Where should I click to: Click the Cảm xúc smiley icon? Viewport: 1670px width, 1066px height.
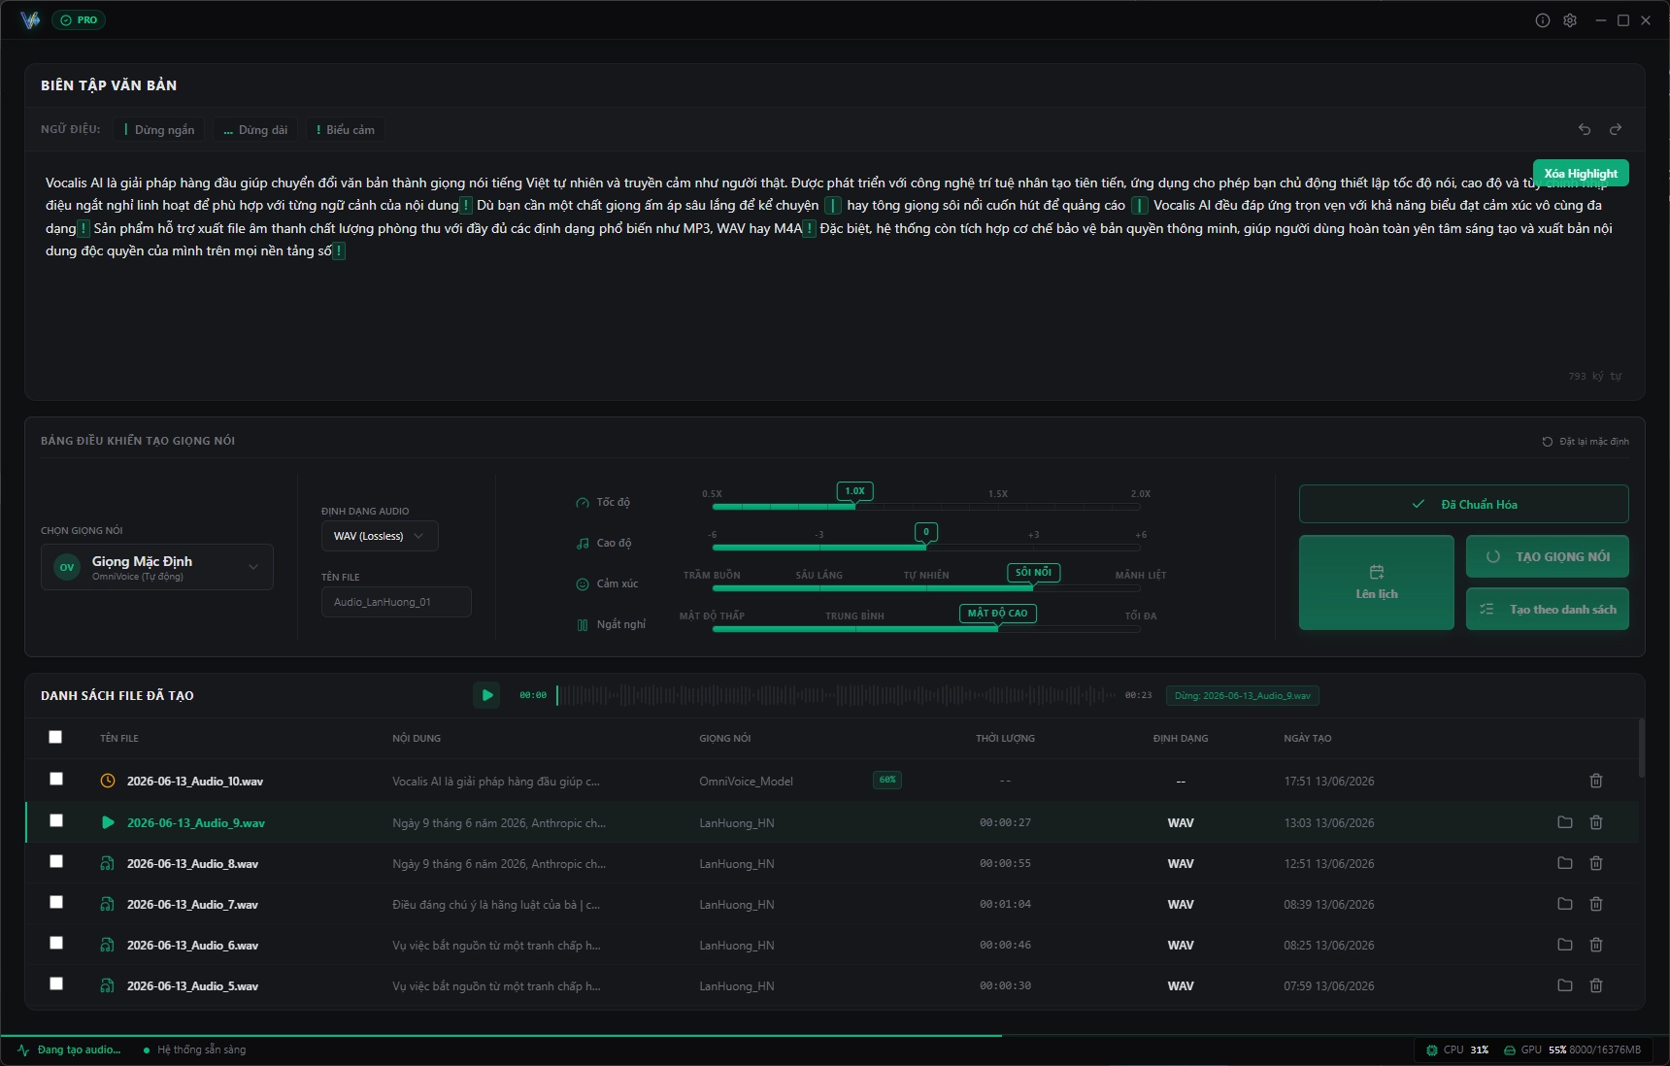(x=583, y=584)
